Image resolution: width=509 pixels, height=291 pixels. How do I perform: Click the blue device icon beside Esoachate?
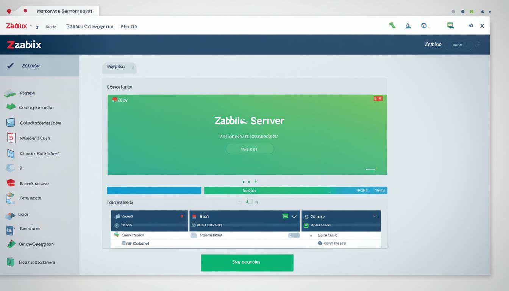10,230
